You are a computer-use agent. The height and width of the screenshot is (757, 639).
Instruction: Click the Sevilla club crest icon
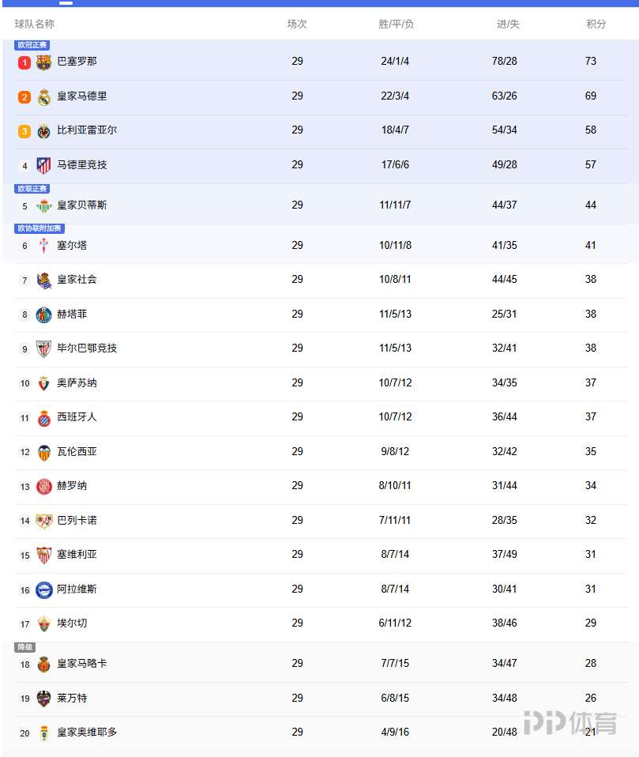click(x=44, y=555)
